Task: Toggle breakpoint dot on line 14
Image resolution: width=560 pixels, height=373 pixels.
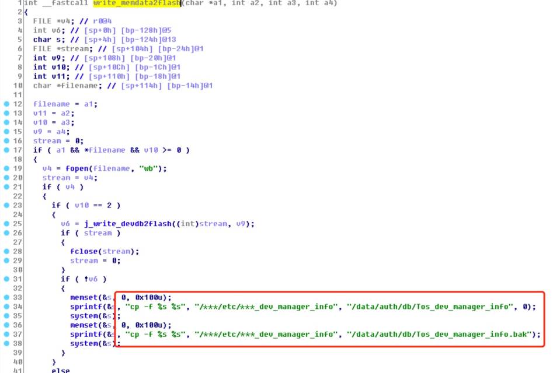Action: pyautogui.click(x=6, y=122)
